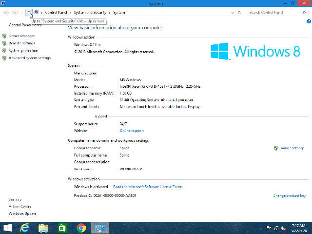Click the System window title bar icon
This screenshot has width=312, height=234.
pyautogui.click(x=3, y=3)
